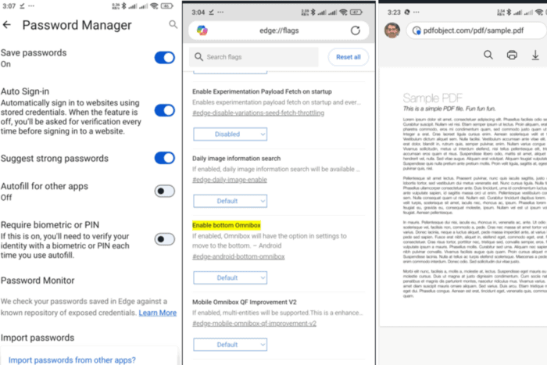Turn on Require biometric or PIN
Screen dimensions: 547x365
pos(165,239)
